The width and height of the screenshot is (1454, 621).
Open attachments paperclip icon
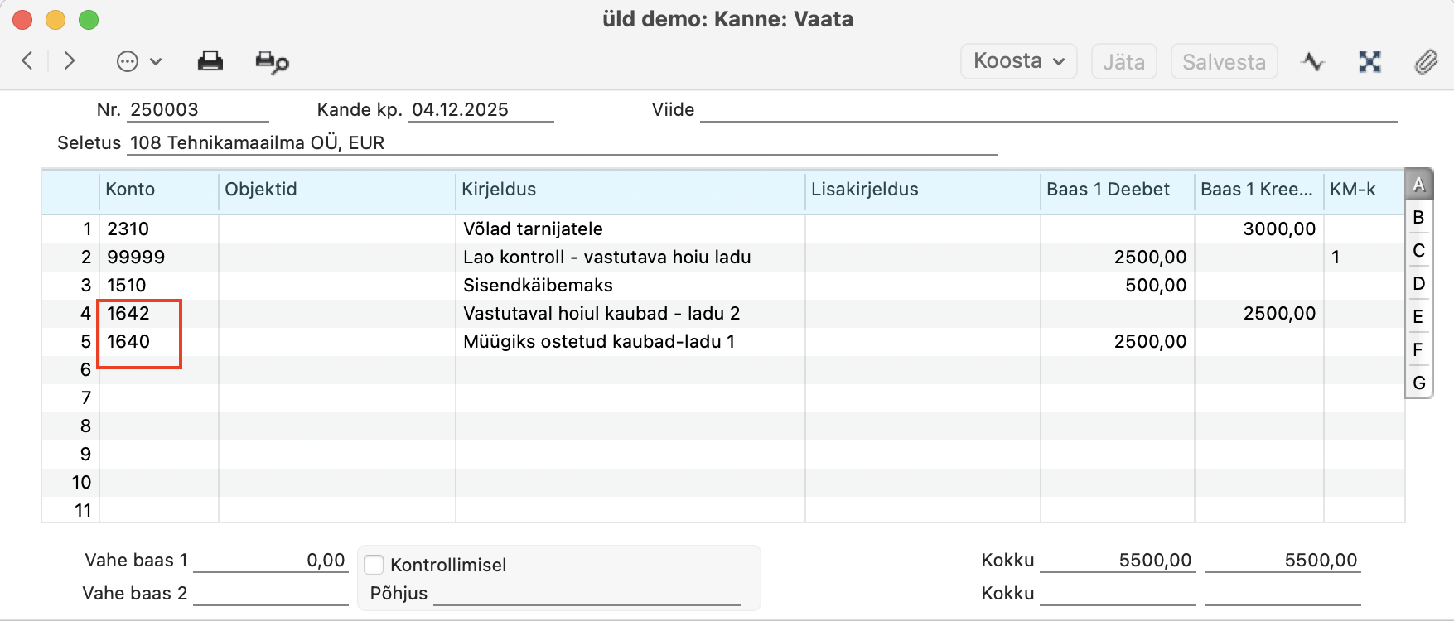point(1426,62)
